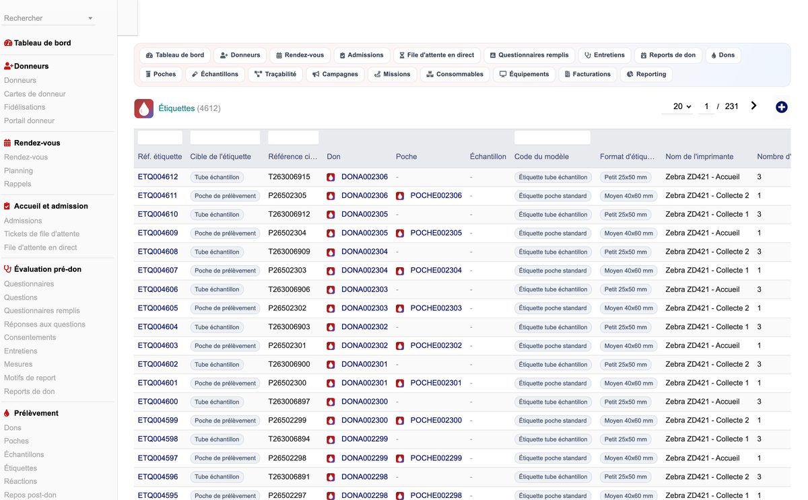
Task: Open Reports de don navigation button
Action: click(669, 55)
